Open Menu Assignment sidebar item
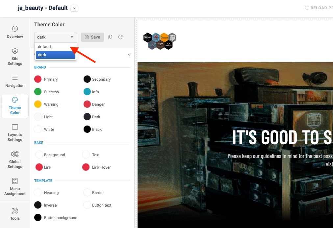 15,186
